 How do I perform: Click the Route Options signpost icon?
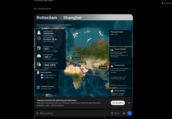(112, 91)
